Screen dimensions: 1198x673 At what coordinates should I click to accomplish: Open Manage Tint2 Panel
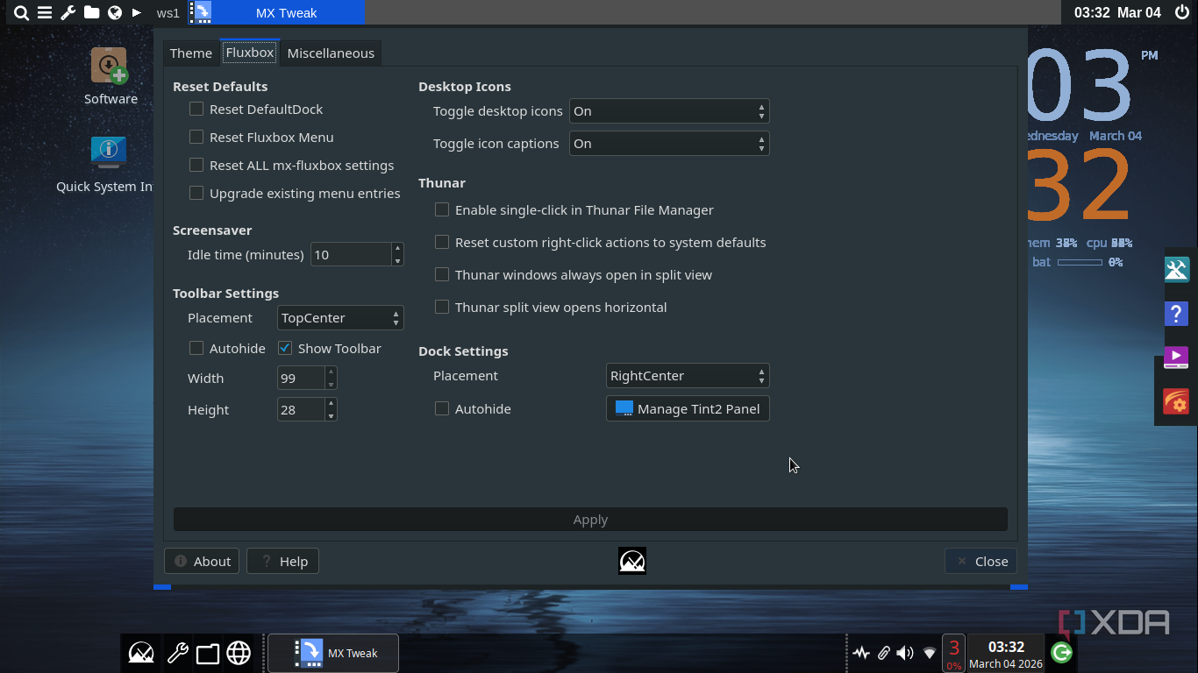click(688, 408)
